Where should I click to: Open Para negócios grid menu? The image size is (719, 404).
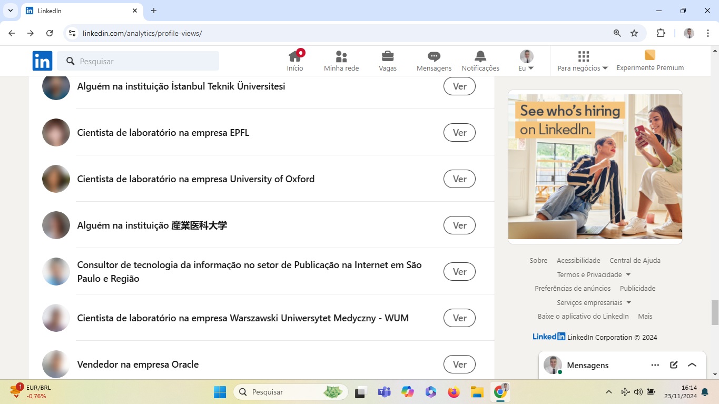pyautogui.click(x=583, y=61)
